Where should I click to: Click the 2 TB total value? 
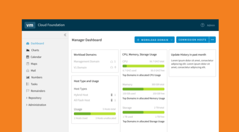tap(159, 108)
